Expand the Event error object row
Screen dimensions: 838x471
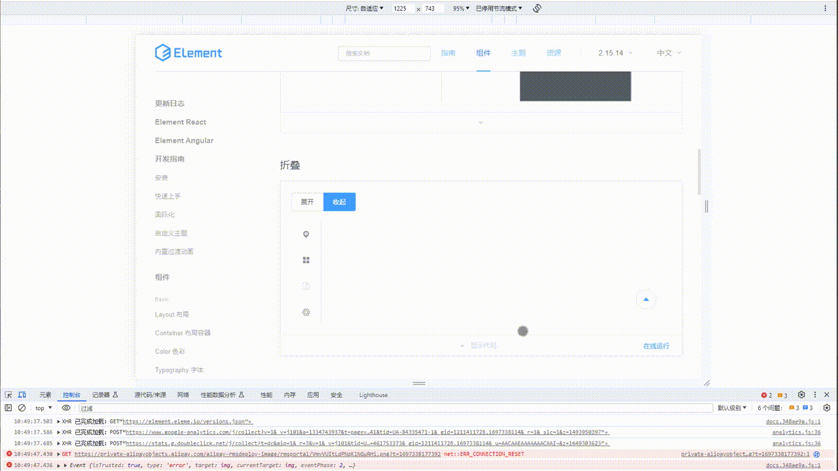pyautogui.click(x=65, y=465)
